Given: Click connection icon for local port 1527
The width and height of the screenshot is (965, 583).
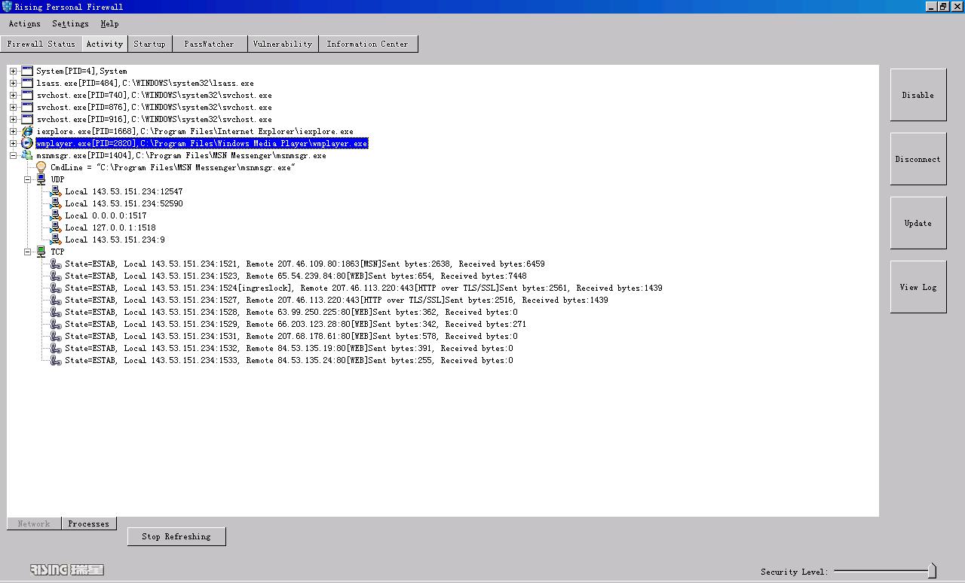Looking at the screenshot, I should pos(56,300).
